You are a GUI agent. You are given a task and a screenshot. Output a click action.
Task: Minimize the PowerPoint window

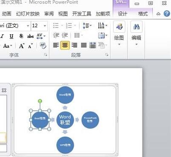coord(137,4)
